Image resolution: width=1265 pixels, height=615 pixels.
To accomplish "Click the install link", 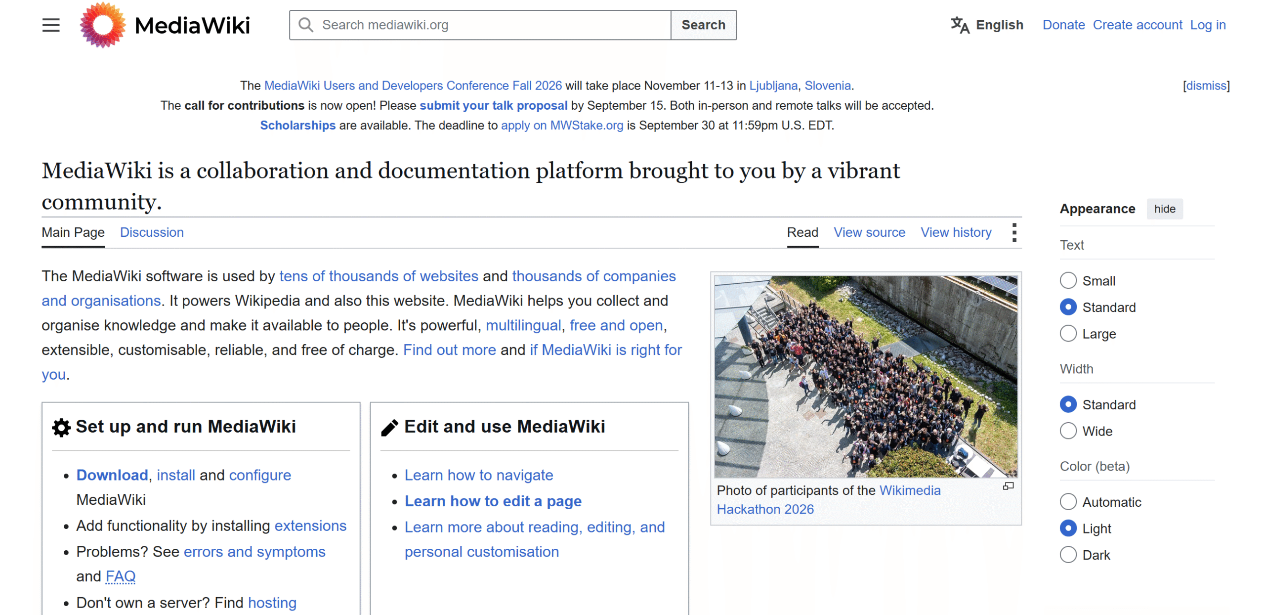I will (175, 475).
